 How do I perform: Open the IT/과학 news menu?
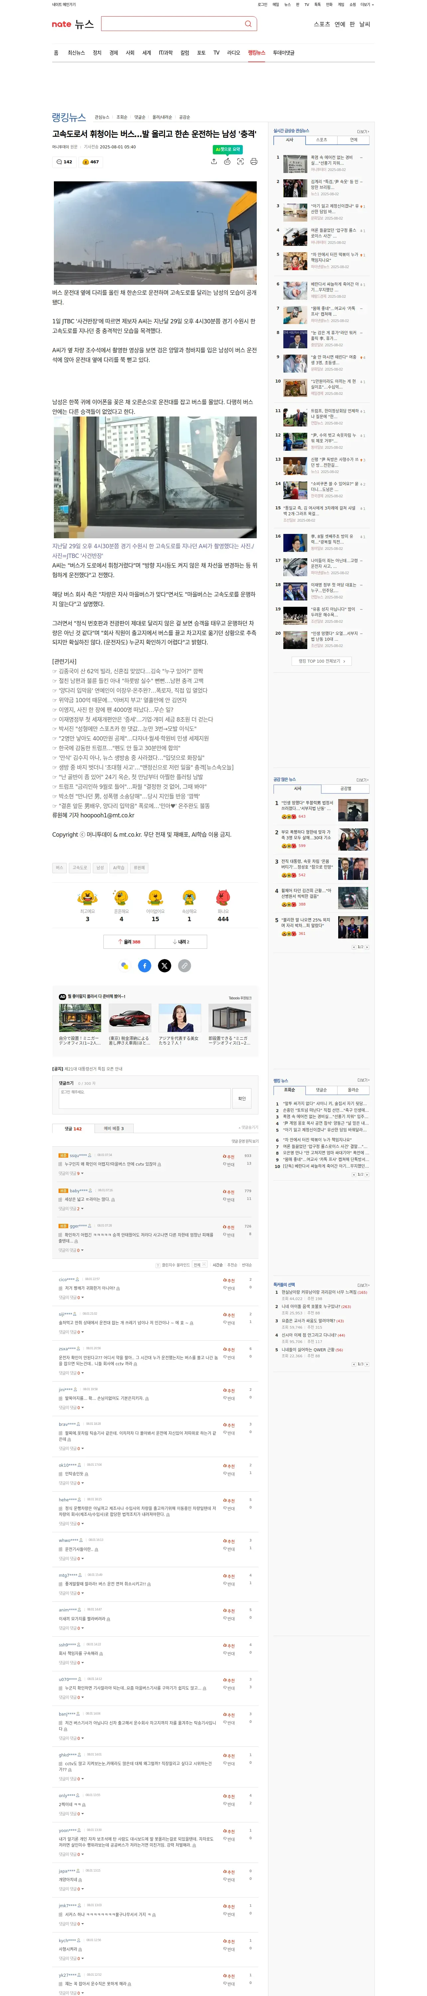tap(166, 53)
